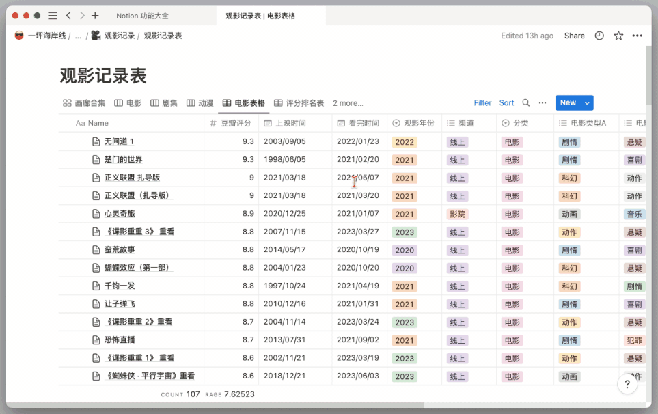Open the 正义联盟 扎导版 row title

click(x=132, y=178)
